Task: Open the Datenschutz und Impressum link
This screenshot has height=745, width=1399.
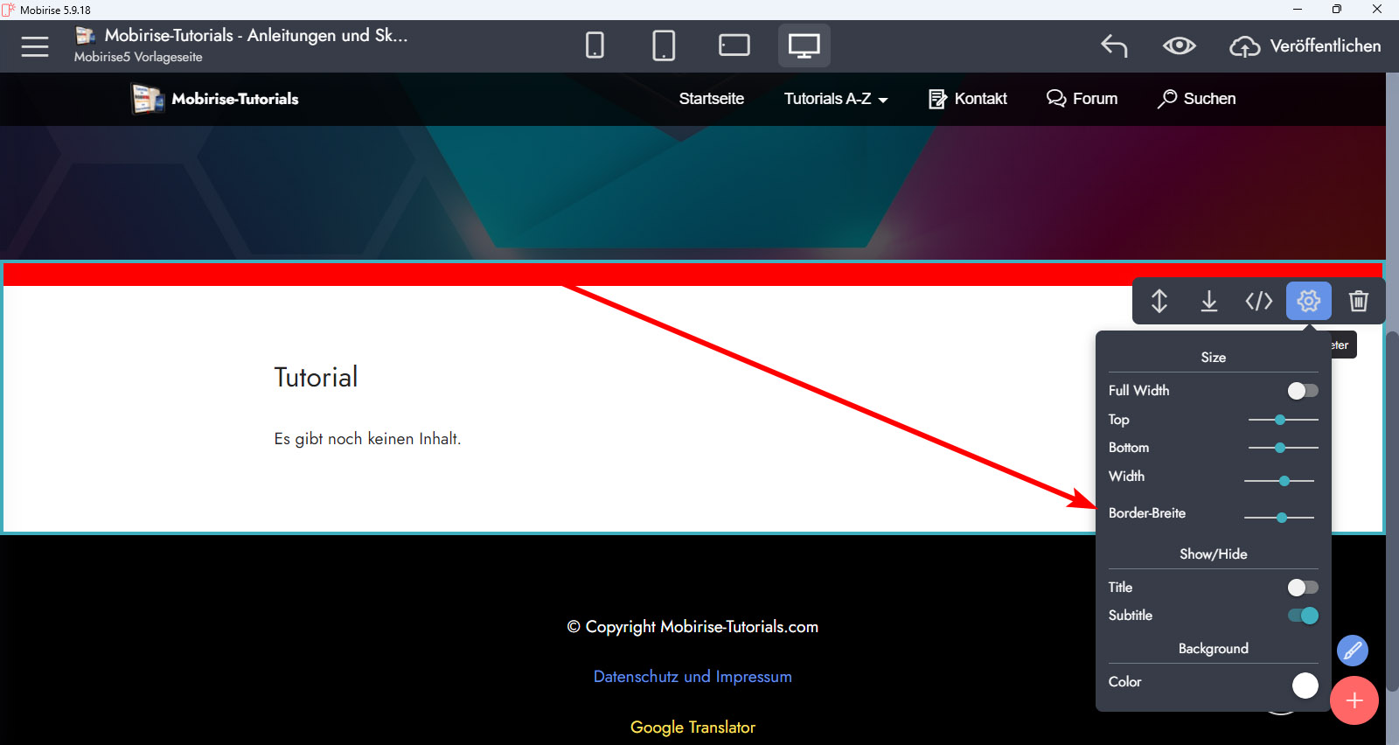Action: tap(693, 677)
